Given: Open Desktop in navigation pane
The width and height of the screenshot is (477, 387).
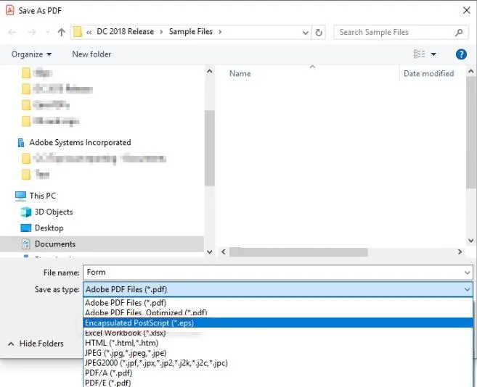Looking at the screenshot, I should pyautogui.click(x=49, y=228).
